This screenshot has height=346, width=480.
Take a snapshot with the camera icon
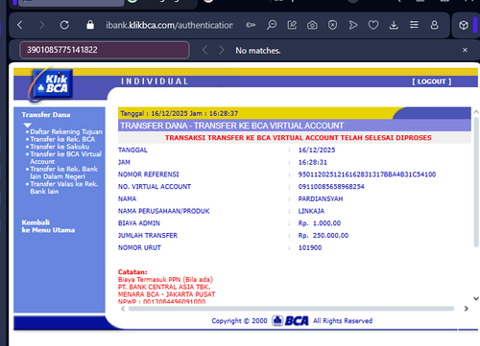312,25
